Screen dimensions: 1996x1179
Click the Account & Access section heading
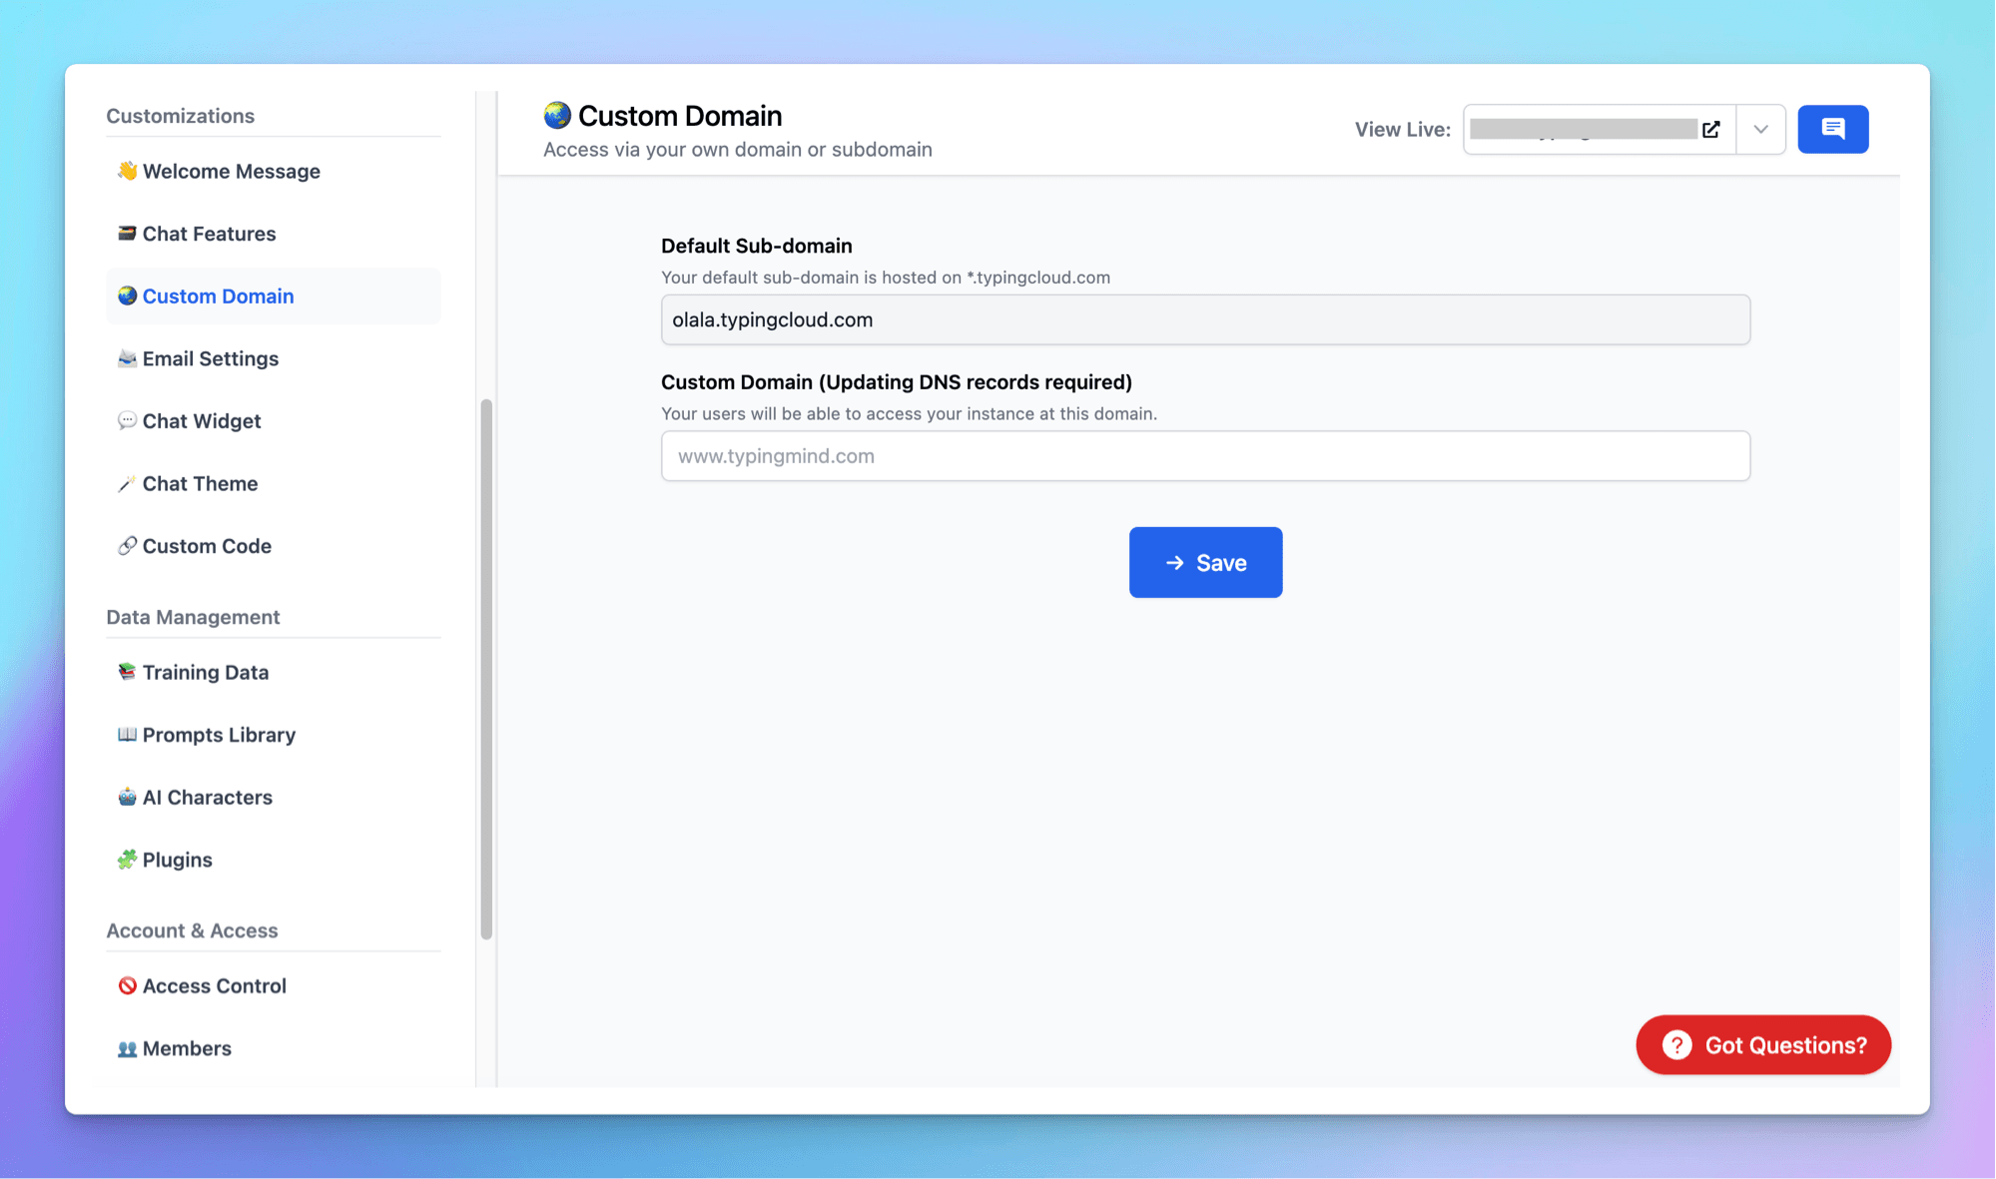[192, 930]
